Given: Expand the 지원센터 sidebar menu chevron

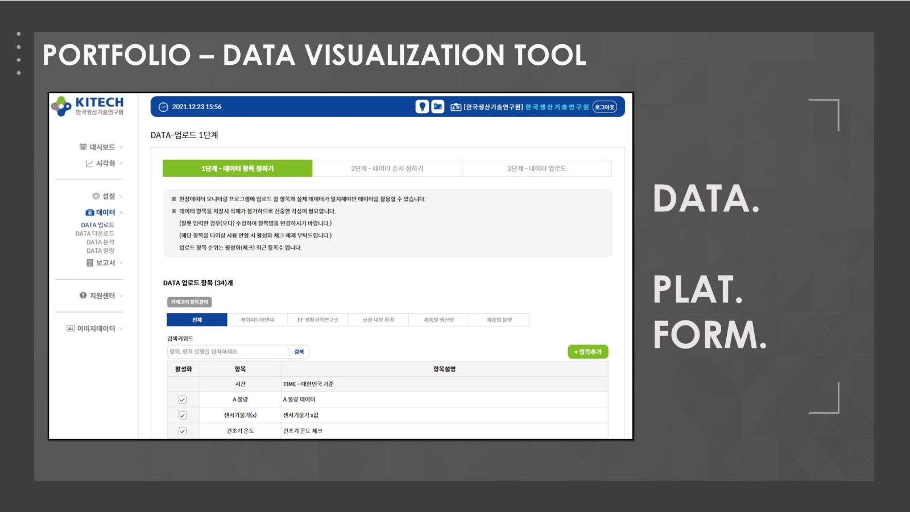Looking at the screenshot, I should tap(121, 296).
